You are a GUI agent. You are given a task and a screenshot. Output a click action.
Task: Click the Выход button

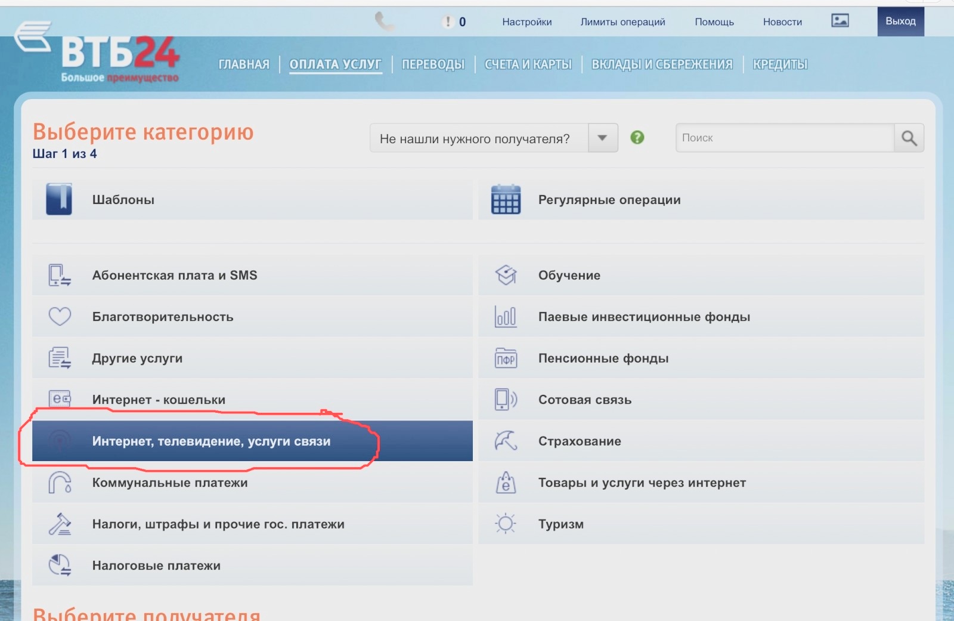(x=900, y=21)
